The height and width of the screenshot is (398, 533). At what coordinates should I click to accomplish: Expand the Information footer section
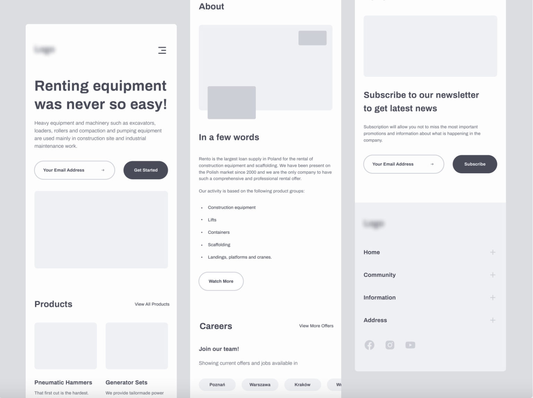click(x=492, y=297)
